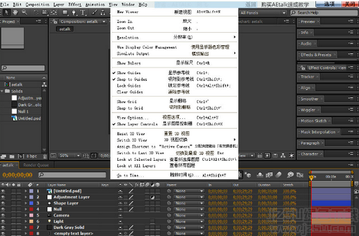This screenshot has width=359, height=236.
Task: Click the motion blur enable icon in timeline
Action: click(278, 175)
